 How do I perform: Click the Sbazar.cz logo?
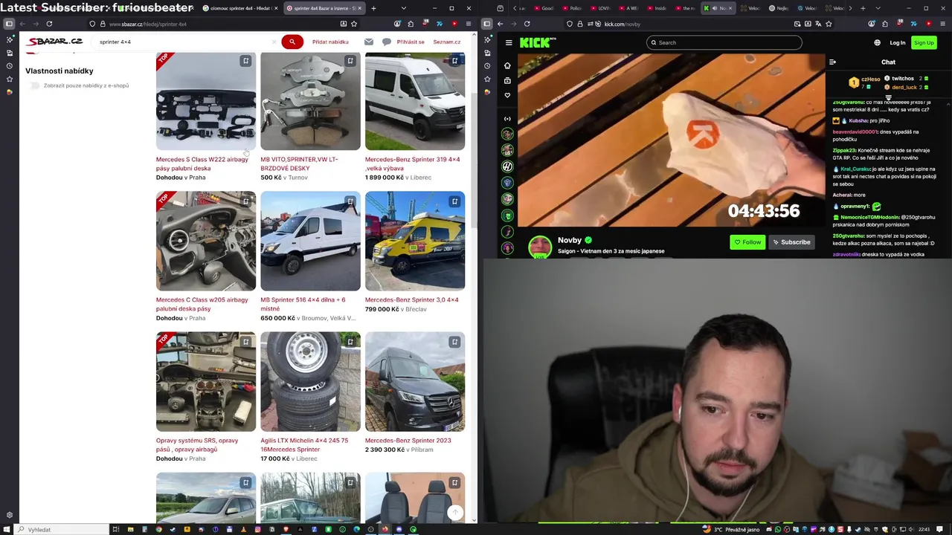pyautogui.click(x=54, y=42)
